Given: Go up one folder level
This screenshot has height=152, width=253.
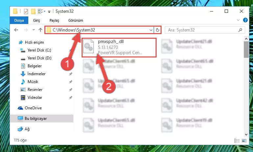Looking at the screenshot, I should coord(40,30).
